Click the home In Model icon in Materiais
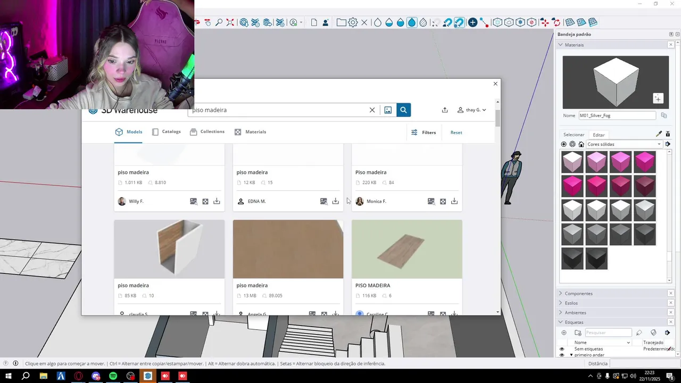 [581, 144]
